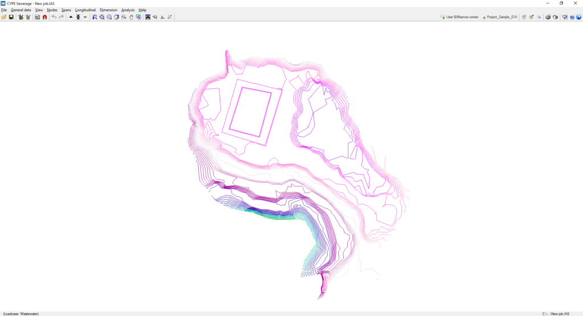Open the File menu

pos(4,10)
